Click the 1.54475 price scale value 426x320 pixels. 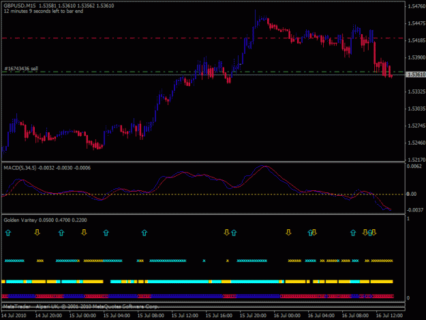416,24
